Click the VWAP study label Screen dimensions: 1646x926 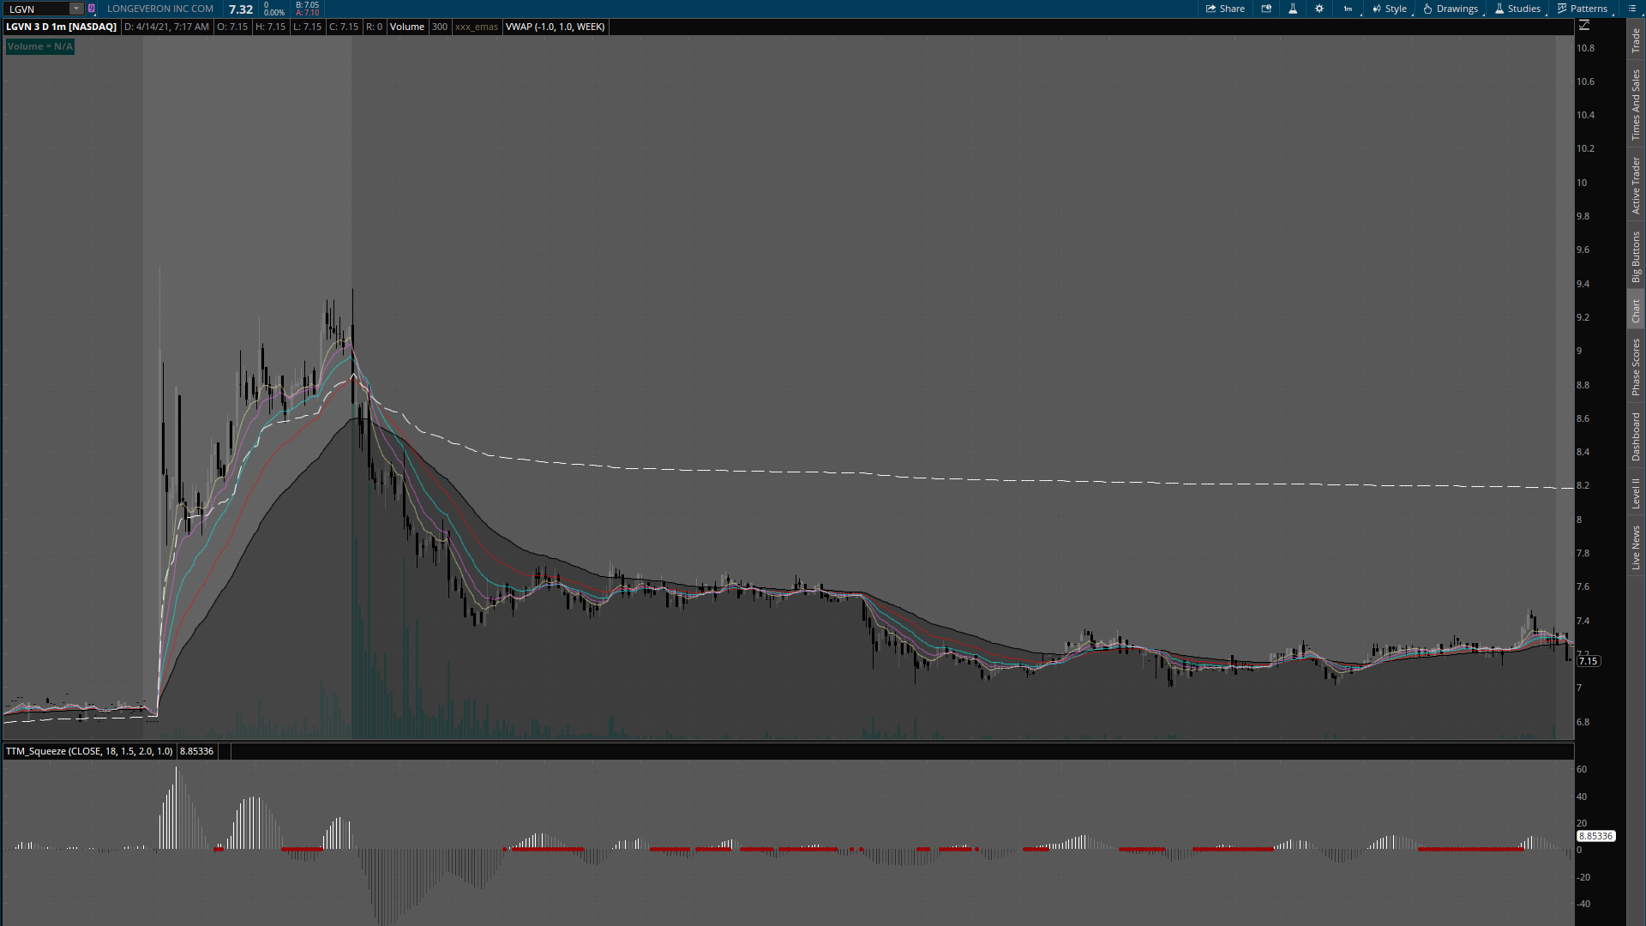pyautogui.click(x=555, y=27)
